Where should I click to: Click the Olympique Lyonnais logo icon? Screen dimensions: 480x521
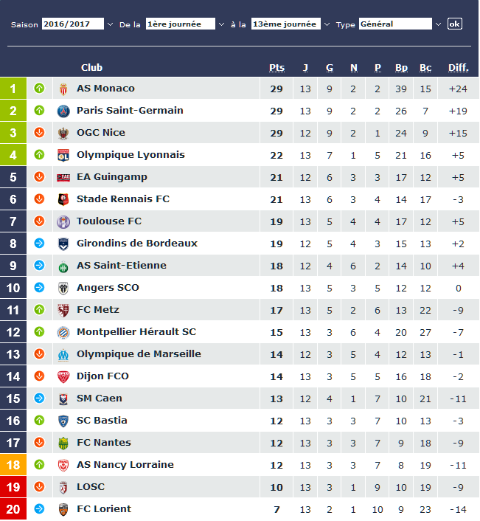(x=63, y=155)
